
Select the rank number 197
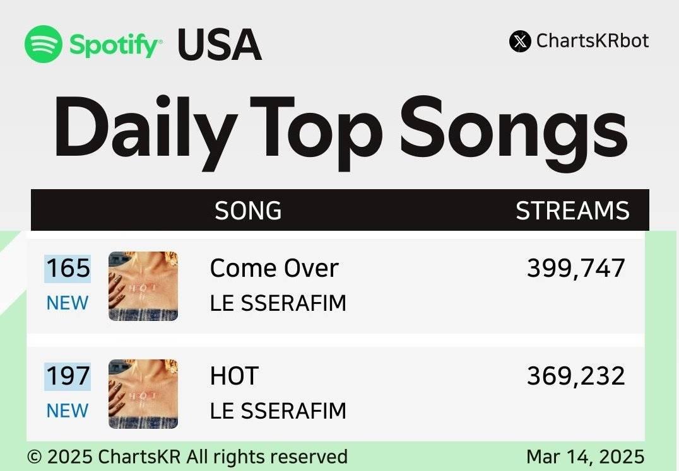pyautogui.click(x=68, y=376)
